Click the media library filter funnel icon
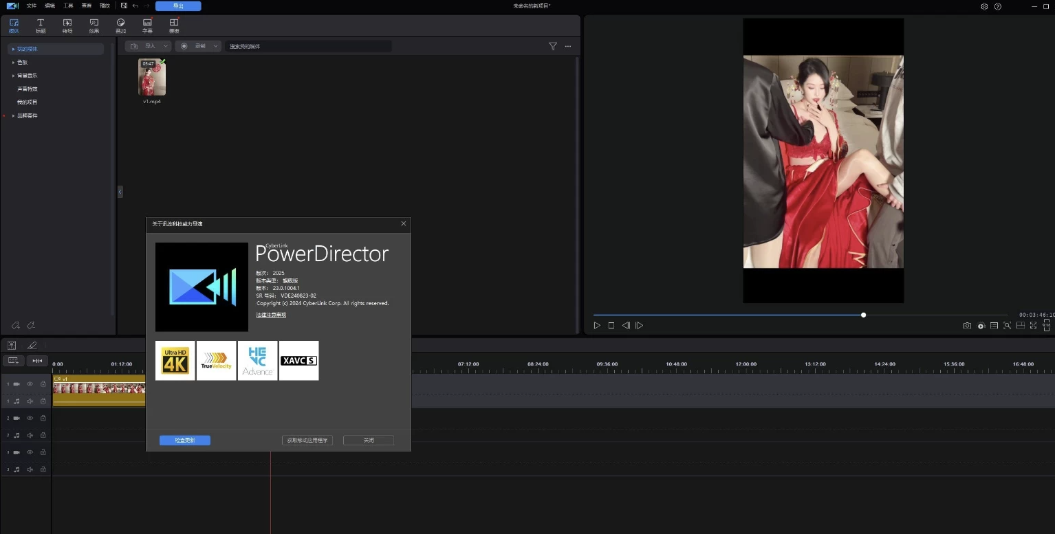 coord(553,46)
